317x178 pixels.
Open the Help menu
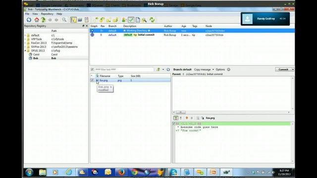tap(59, 14)
